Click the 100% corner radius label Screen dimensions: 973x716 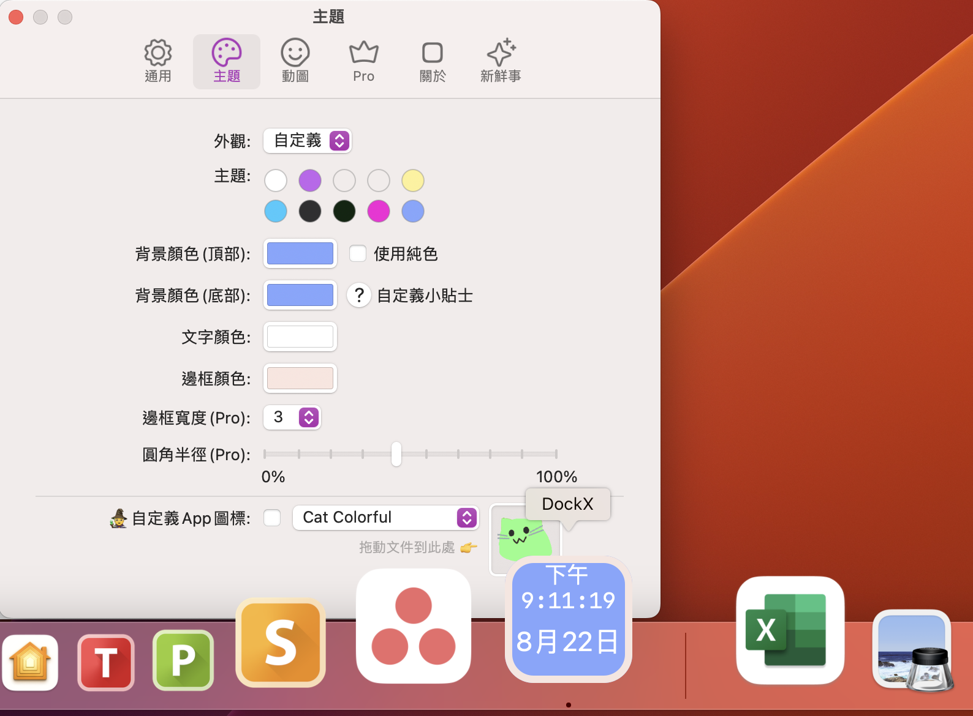556,477
